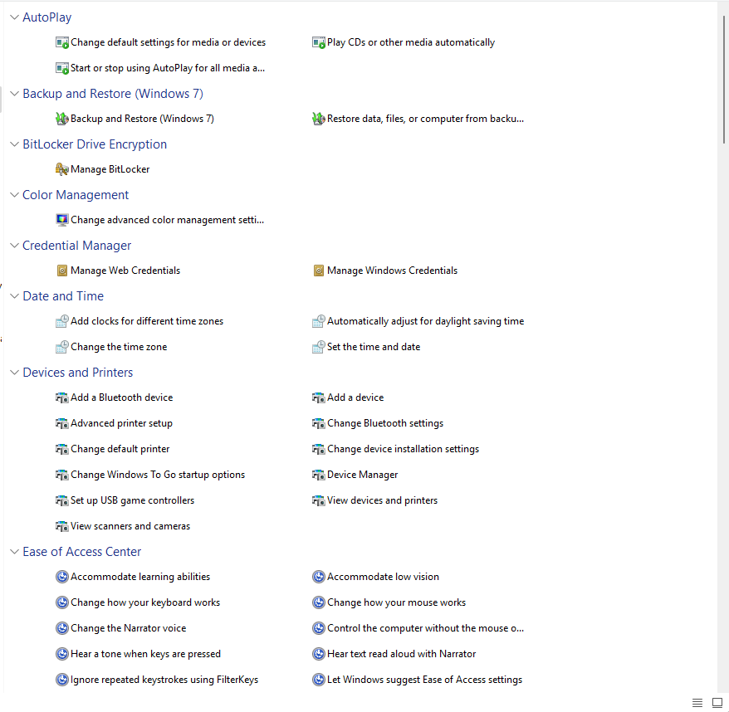This screenshot has width=729, height=712.
Task: Click icon beside Change the Narrator voice
Action: tap(61, 628)
